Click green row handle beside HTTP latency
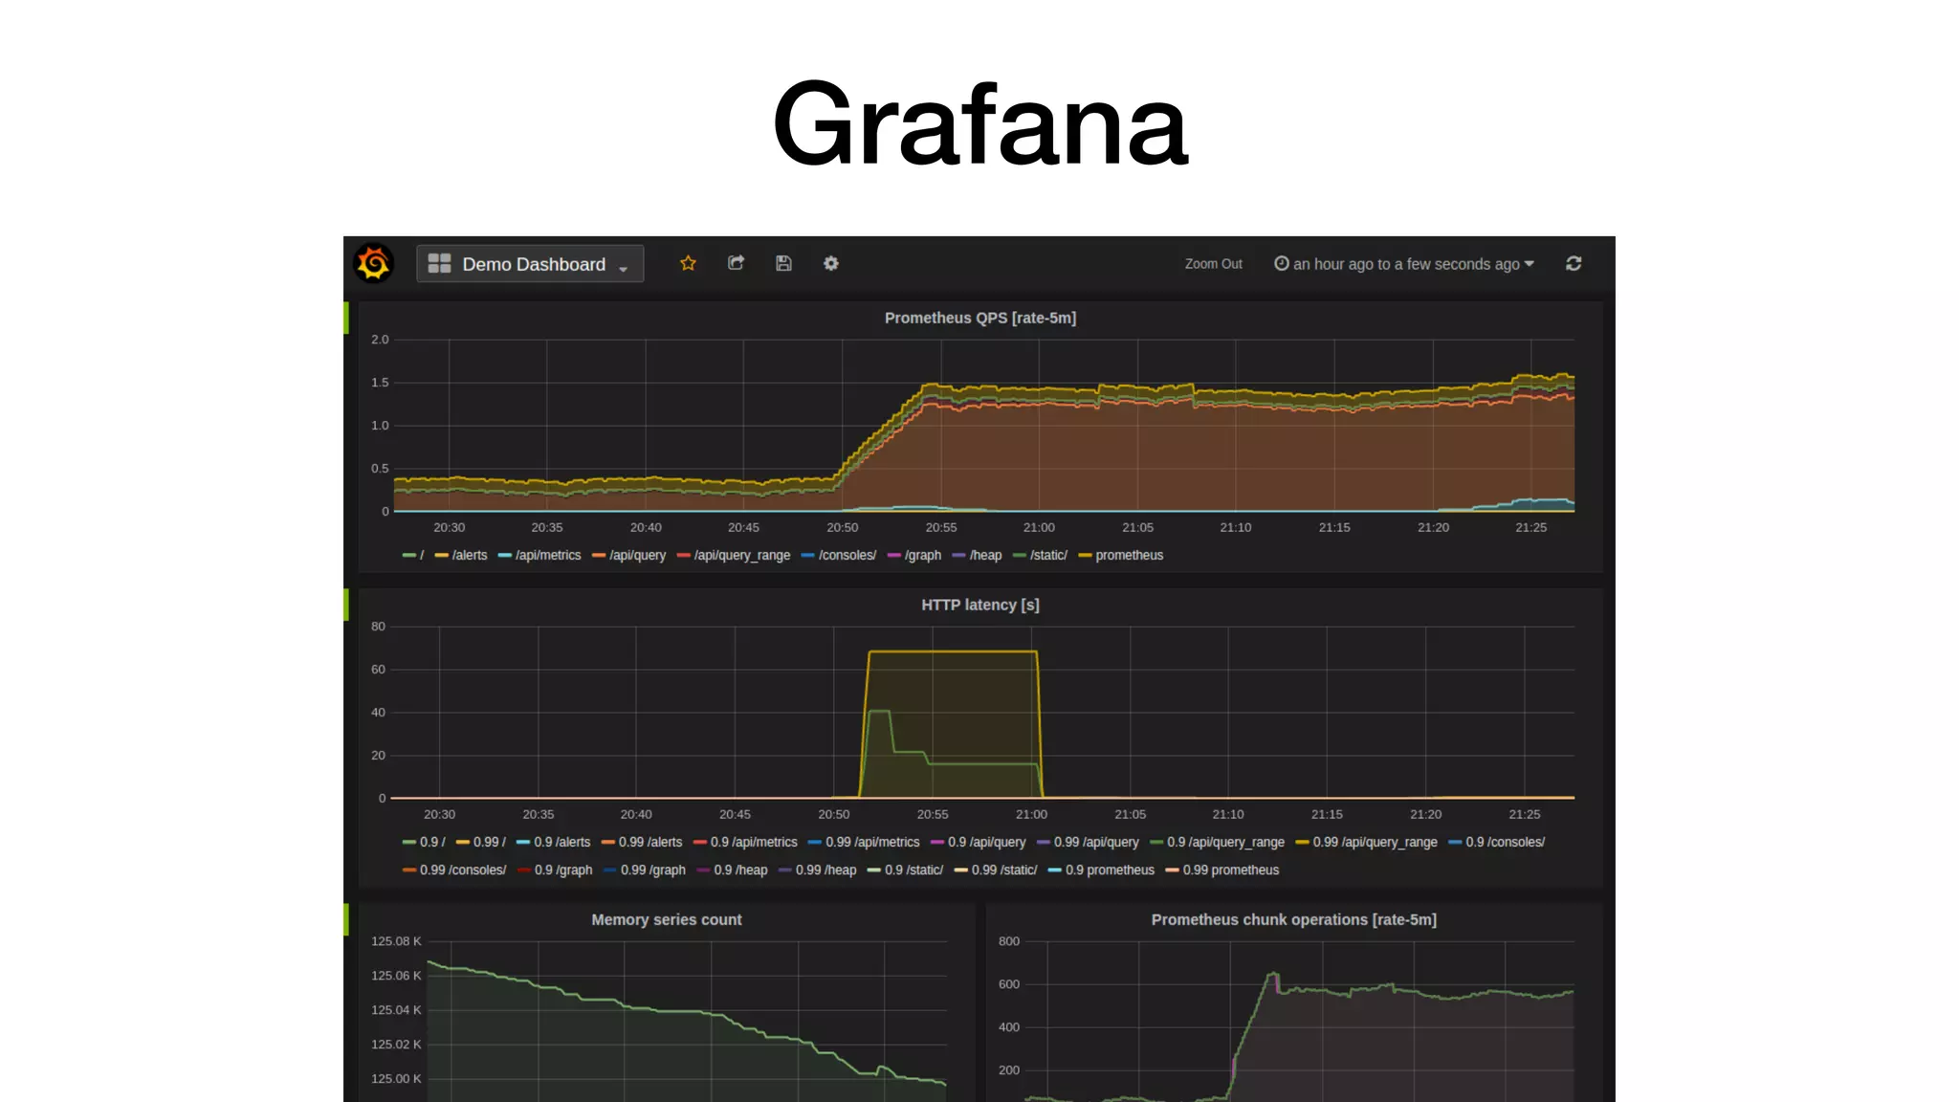Screen dimensions: 1959x1102 click(346, 605)
